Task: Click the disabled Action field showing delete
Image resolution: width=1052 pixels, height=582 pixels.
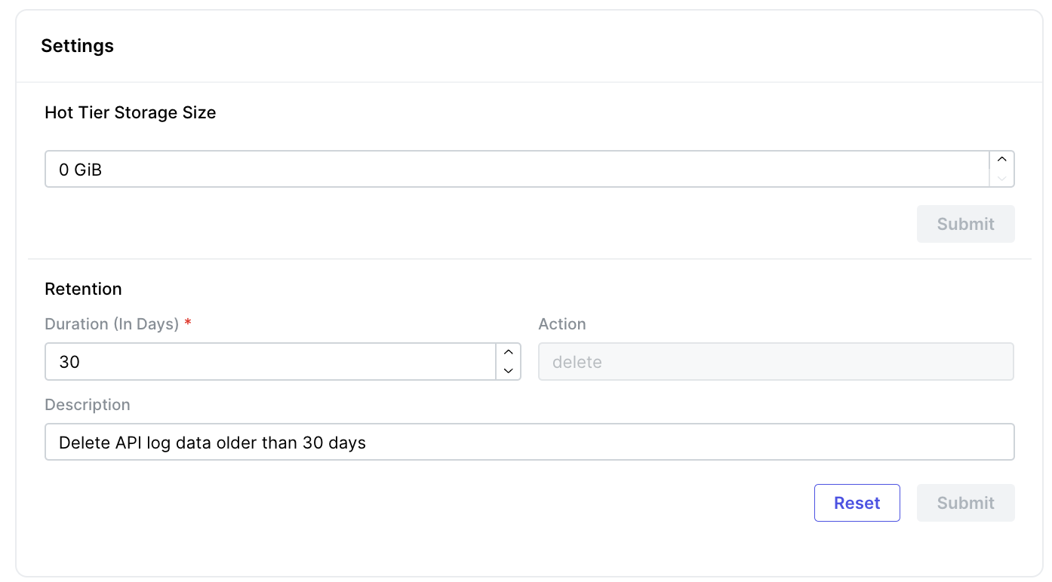Action: click(x=776, y=362)
